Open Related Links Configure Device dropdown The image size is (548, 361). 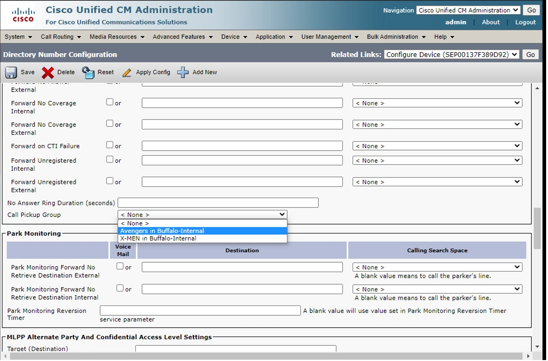point(451,55)
